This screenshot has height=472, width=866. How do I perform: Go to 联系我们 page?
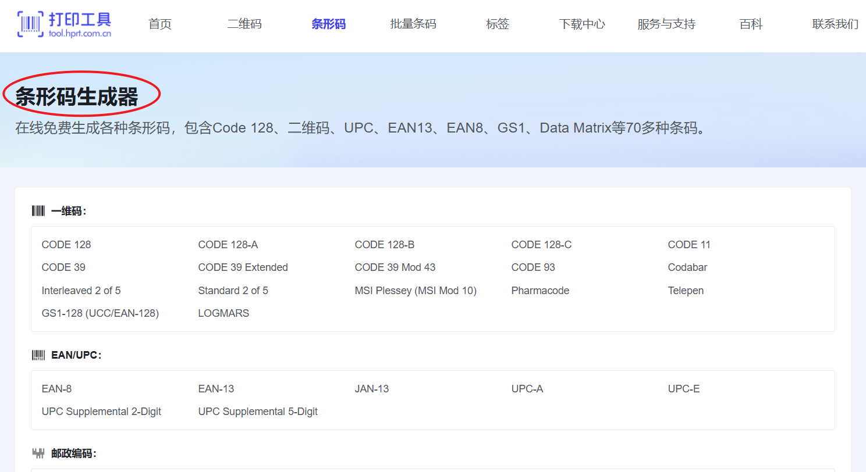835,24
